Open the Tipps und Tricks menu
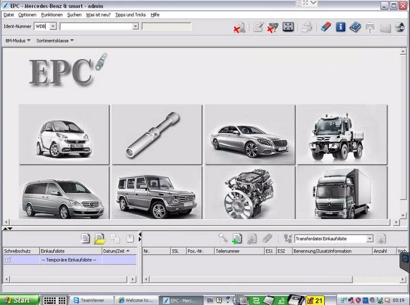This screenshot has width=410, height=305. (131, 15)
